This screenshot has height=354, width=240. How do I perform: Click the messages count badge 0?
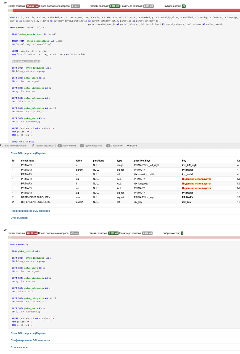[108, 145]
